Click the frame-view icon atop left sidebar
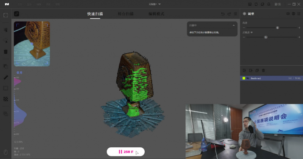Viewport: 303px width, 159px height. point(6,15)
